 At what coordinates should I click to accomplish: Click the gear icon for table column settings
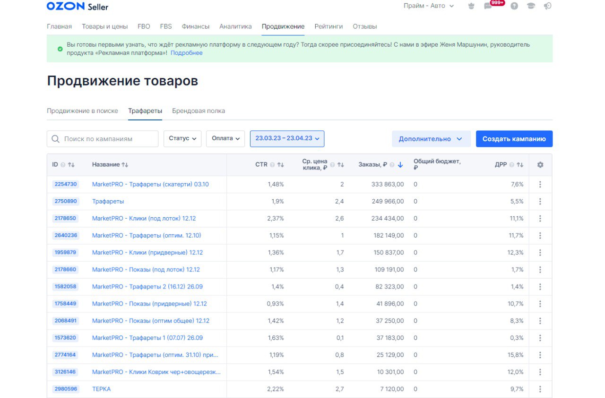(x=540, y=165)
